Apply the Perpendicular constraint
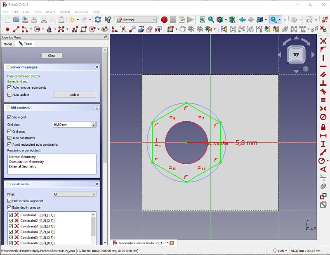The image size is (330, 255). [323, 83]
